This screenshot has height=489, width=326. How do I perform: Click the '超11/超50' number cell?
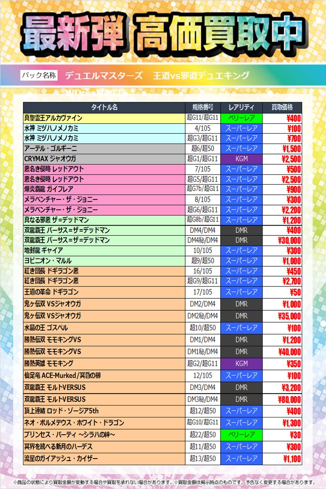coord(203,447)
